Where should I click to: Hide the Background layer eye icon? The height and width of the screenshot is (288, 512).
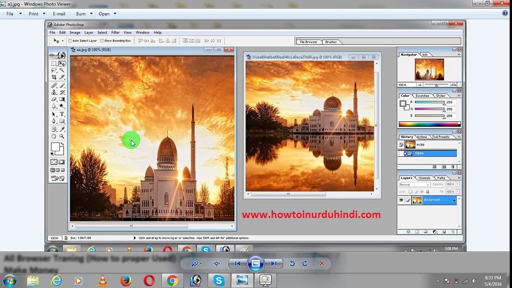[x=401, y=200]
